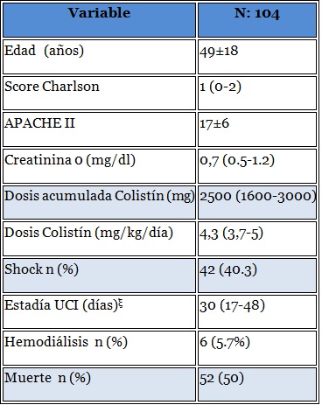Image resolution: width=322 pixels, height=405 pixels.
Task: Select the N: 104 header cell
Action: pyautogui.click(x=257, y=20)
